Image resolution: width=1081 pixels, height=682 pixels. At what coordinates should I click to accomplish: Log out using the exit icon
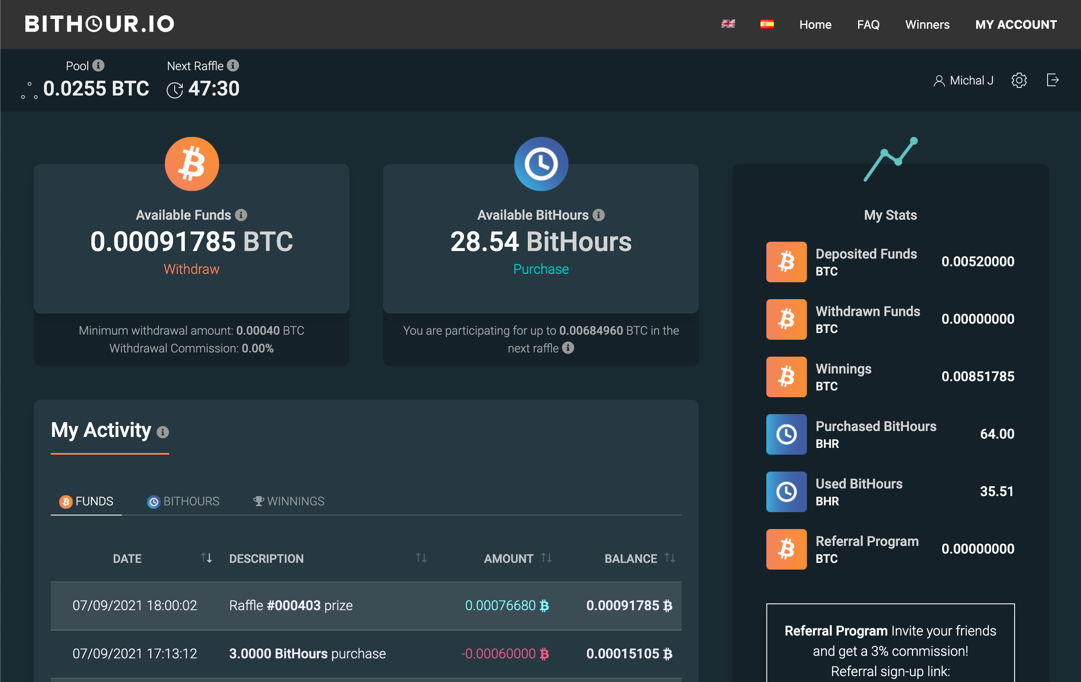[1052, 80]
